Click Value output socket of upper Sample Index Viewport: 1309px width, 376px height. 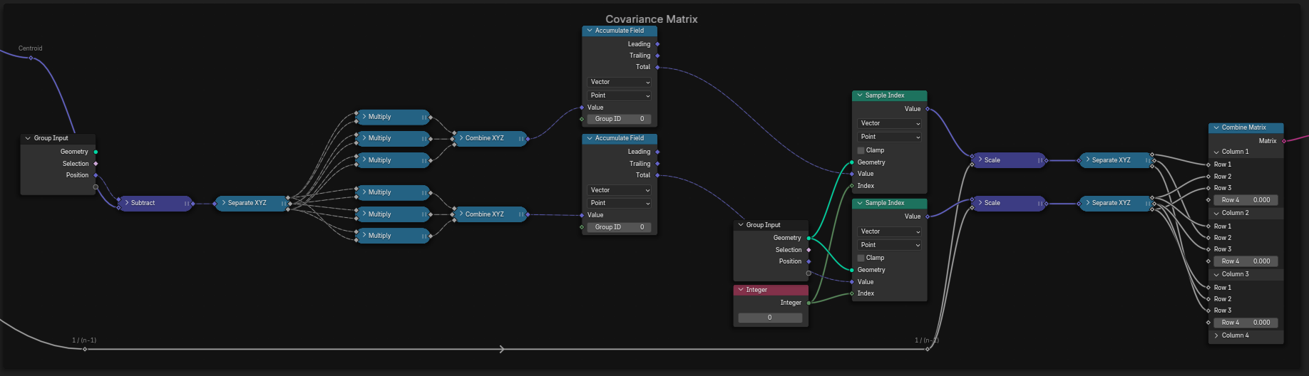pyautogui.click(x=928, y=109)
